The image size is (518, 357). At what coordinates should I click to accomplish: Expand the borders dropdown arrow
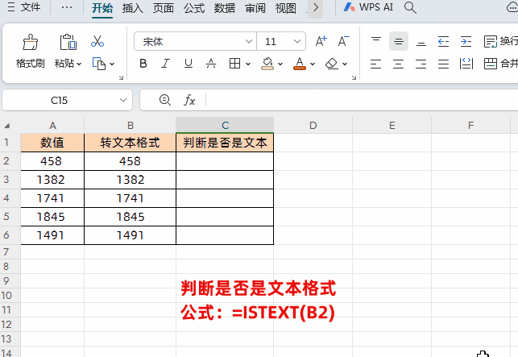coord(248,64)
